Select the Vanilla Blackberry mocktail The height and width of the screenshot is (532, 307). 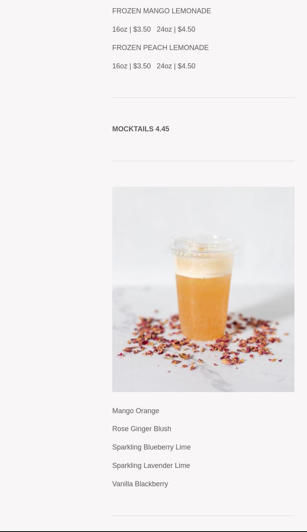click(x=140, y=484)
